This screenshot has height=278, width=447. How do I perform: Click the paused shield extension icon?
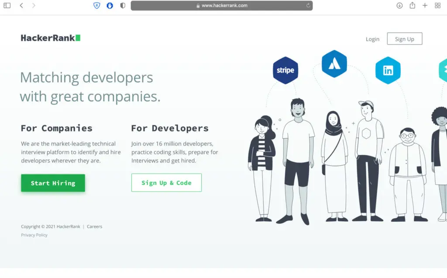[96, 5]
